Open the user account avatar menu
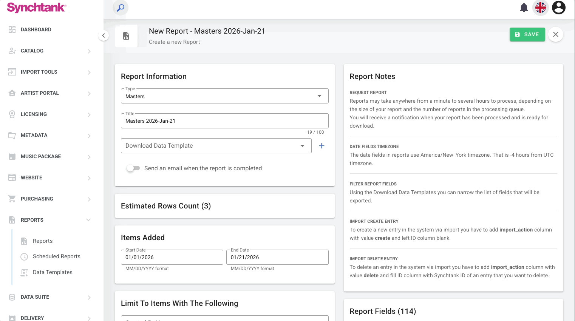The image size is (575, 321). (x=559, y=8)
